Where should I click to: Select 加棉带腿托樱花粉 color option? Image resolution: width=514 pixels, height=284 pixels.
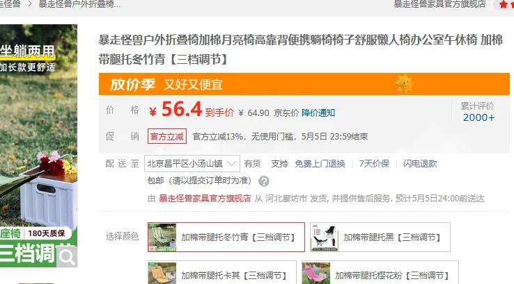(380, 273)
